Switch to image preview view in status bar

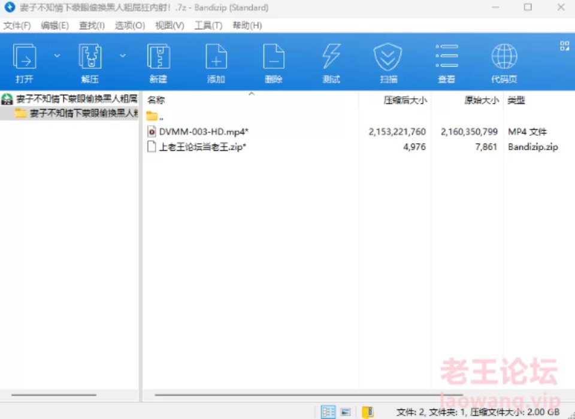(346, 412)
